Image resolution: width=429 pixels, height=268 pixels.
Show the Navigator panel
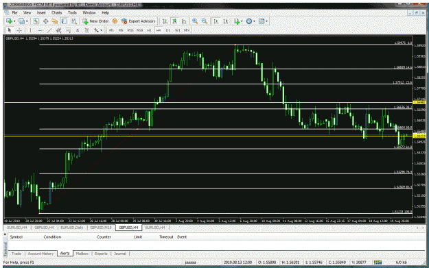[x=55, y=21]
